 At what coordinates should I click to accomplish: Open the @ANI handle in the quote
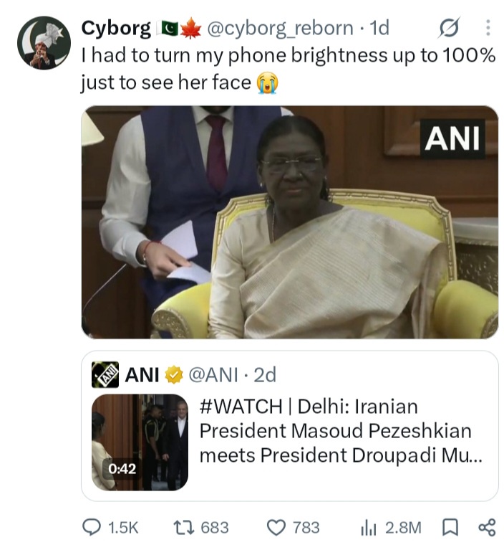[213, 374]
